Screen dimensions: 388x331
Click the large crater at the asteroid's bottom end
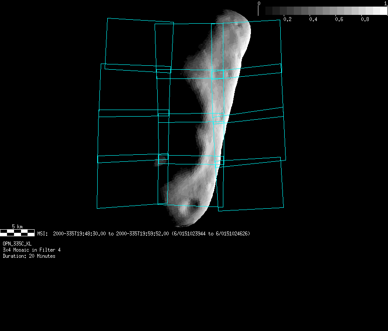pos(192,203)
